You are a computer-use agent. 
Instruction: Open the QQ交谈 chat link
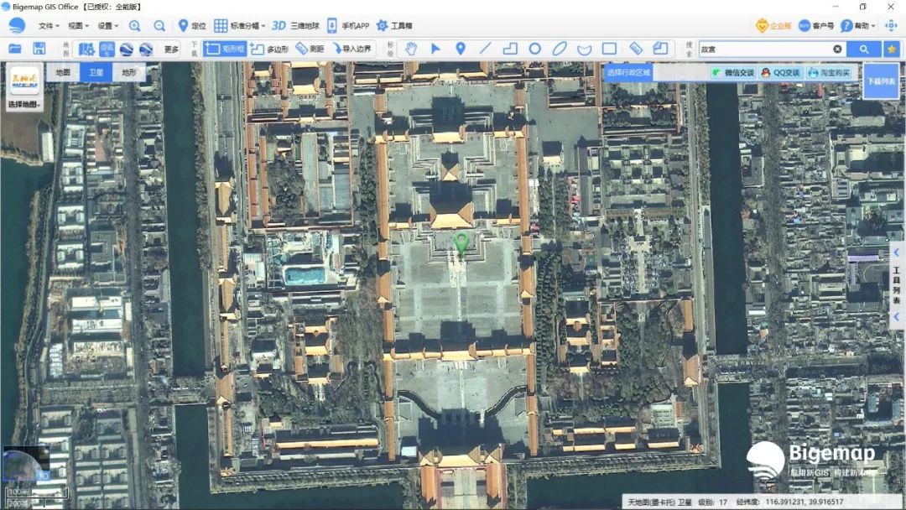(x=781, y=72)
